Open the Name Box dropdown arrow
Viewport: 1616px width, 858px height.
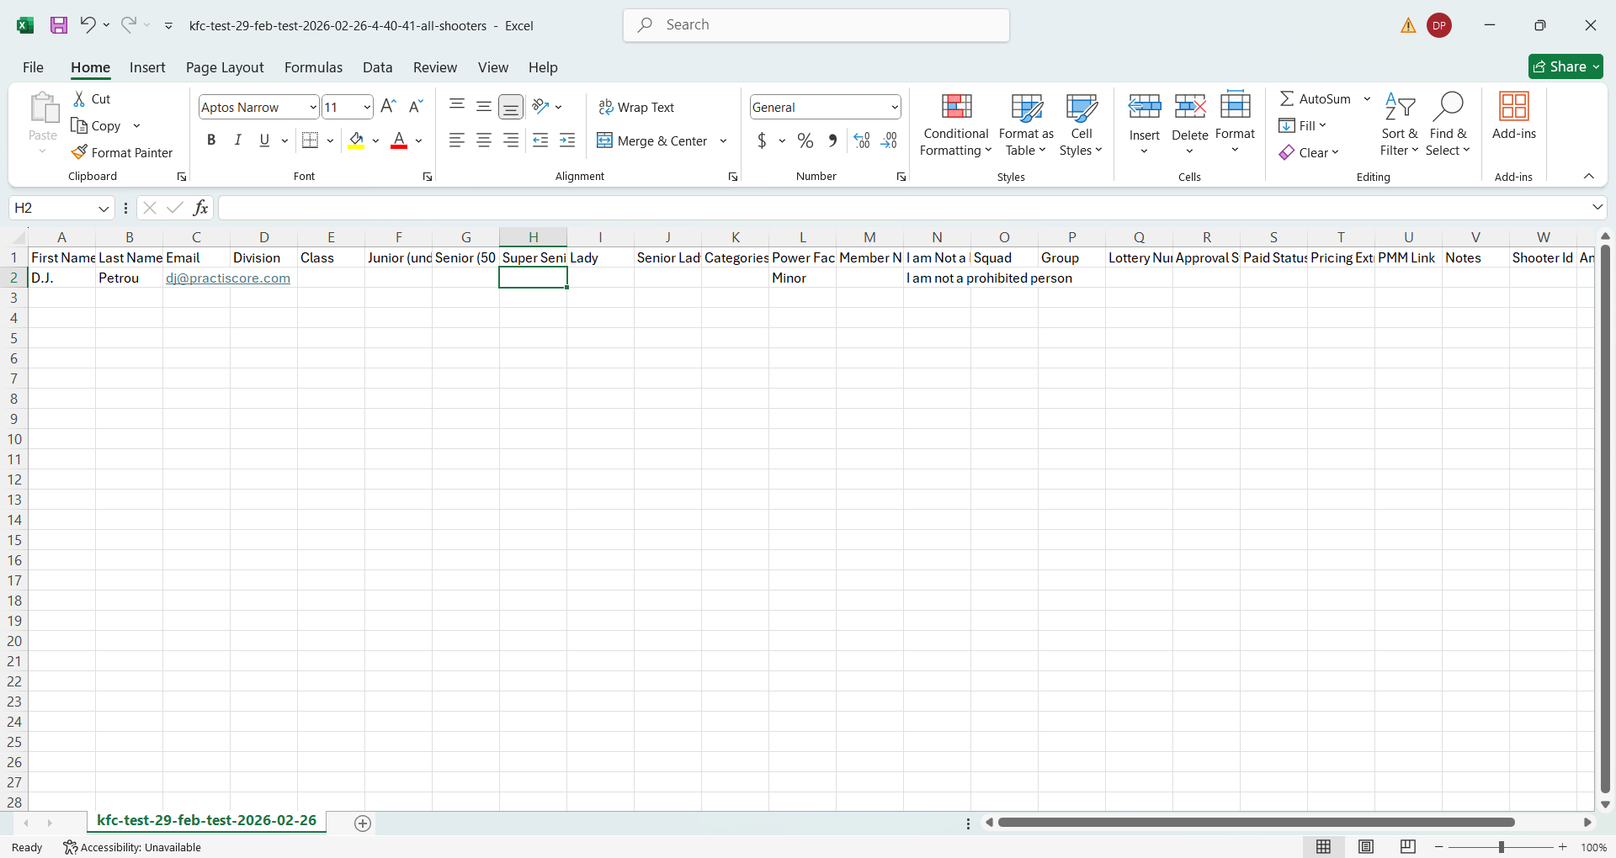coord(104,208)
